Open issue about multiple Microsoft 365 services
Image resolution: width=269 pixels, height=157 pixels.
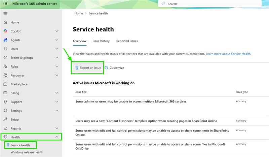tap(131, 101)
